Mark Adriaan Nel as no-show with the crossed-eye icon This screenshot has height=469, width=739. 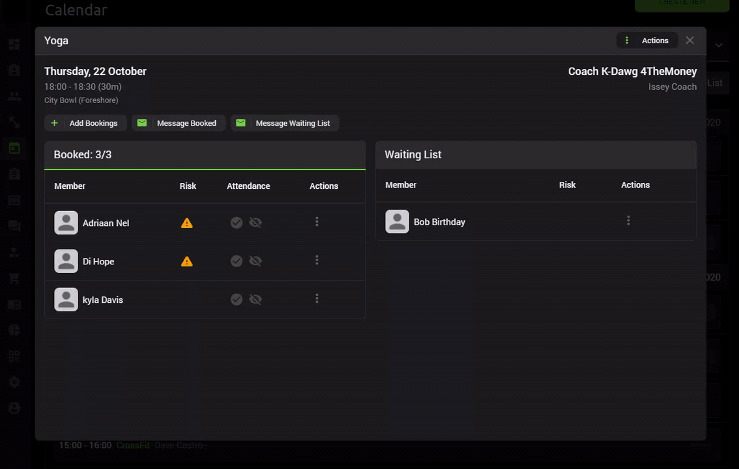[x=255, y=222]
